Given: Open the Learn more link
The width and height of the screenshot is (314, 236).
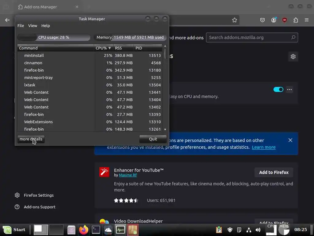Looking at the screenshot, I should (263, 147).
